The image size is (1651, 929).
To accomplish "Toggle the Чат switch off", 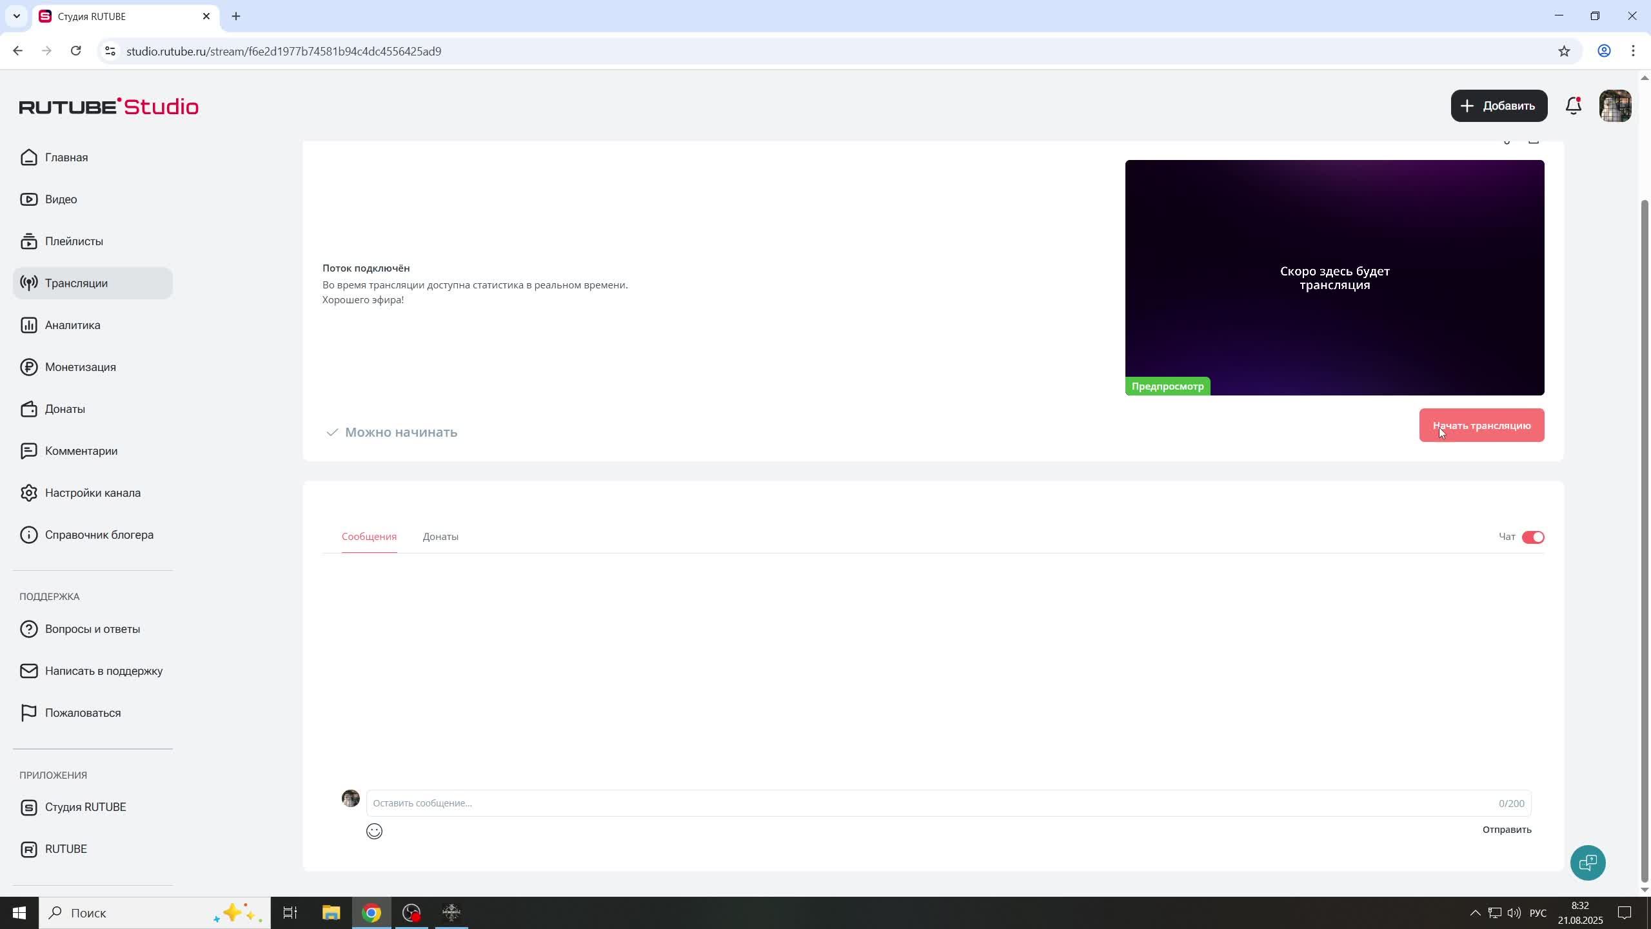I will 1532,537.
